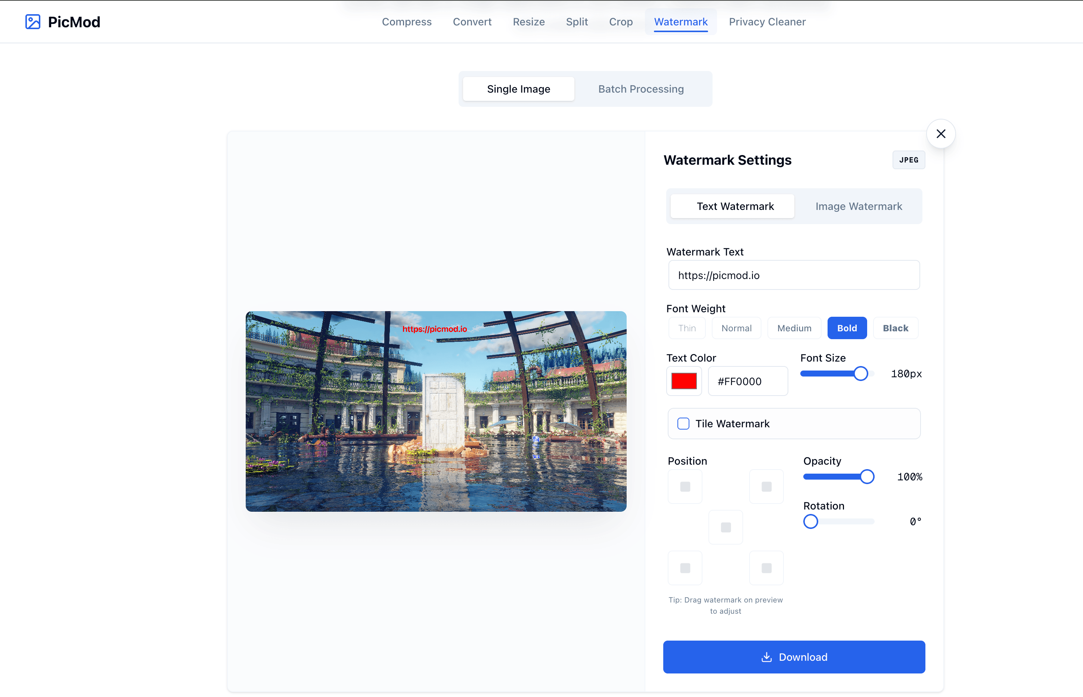1083x697 pixels.
Task: Open the red text color picker
Action: pyautogui.click(x=683, y=381)
